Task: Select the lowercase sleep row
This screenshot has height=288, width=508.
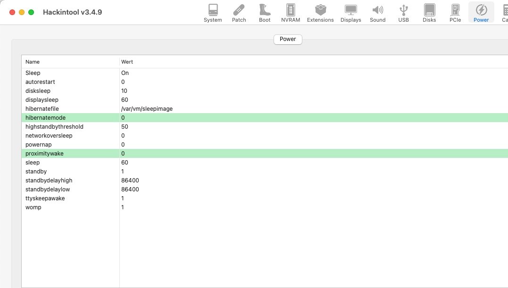Action: coord(265,163)
